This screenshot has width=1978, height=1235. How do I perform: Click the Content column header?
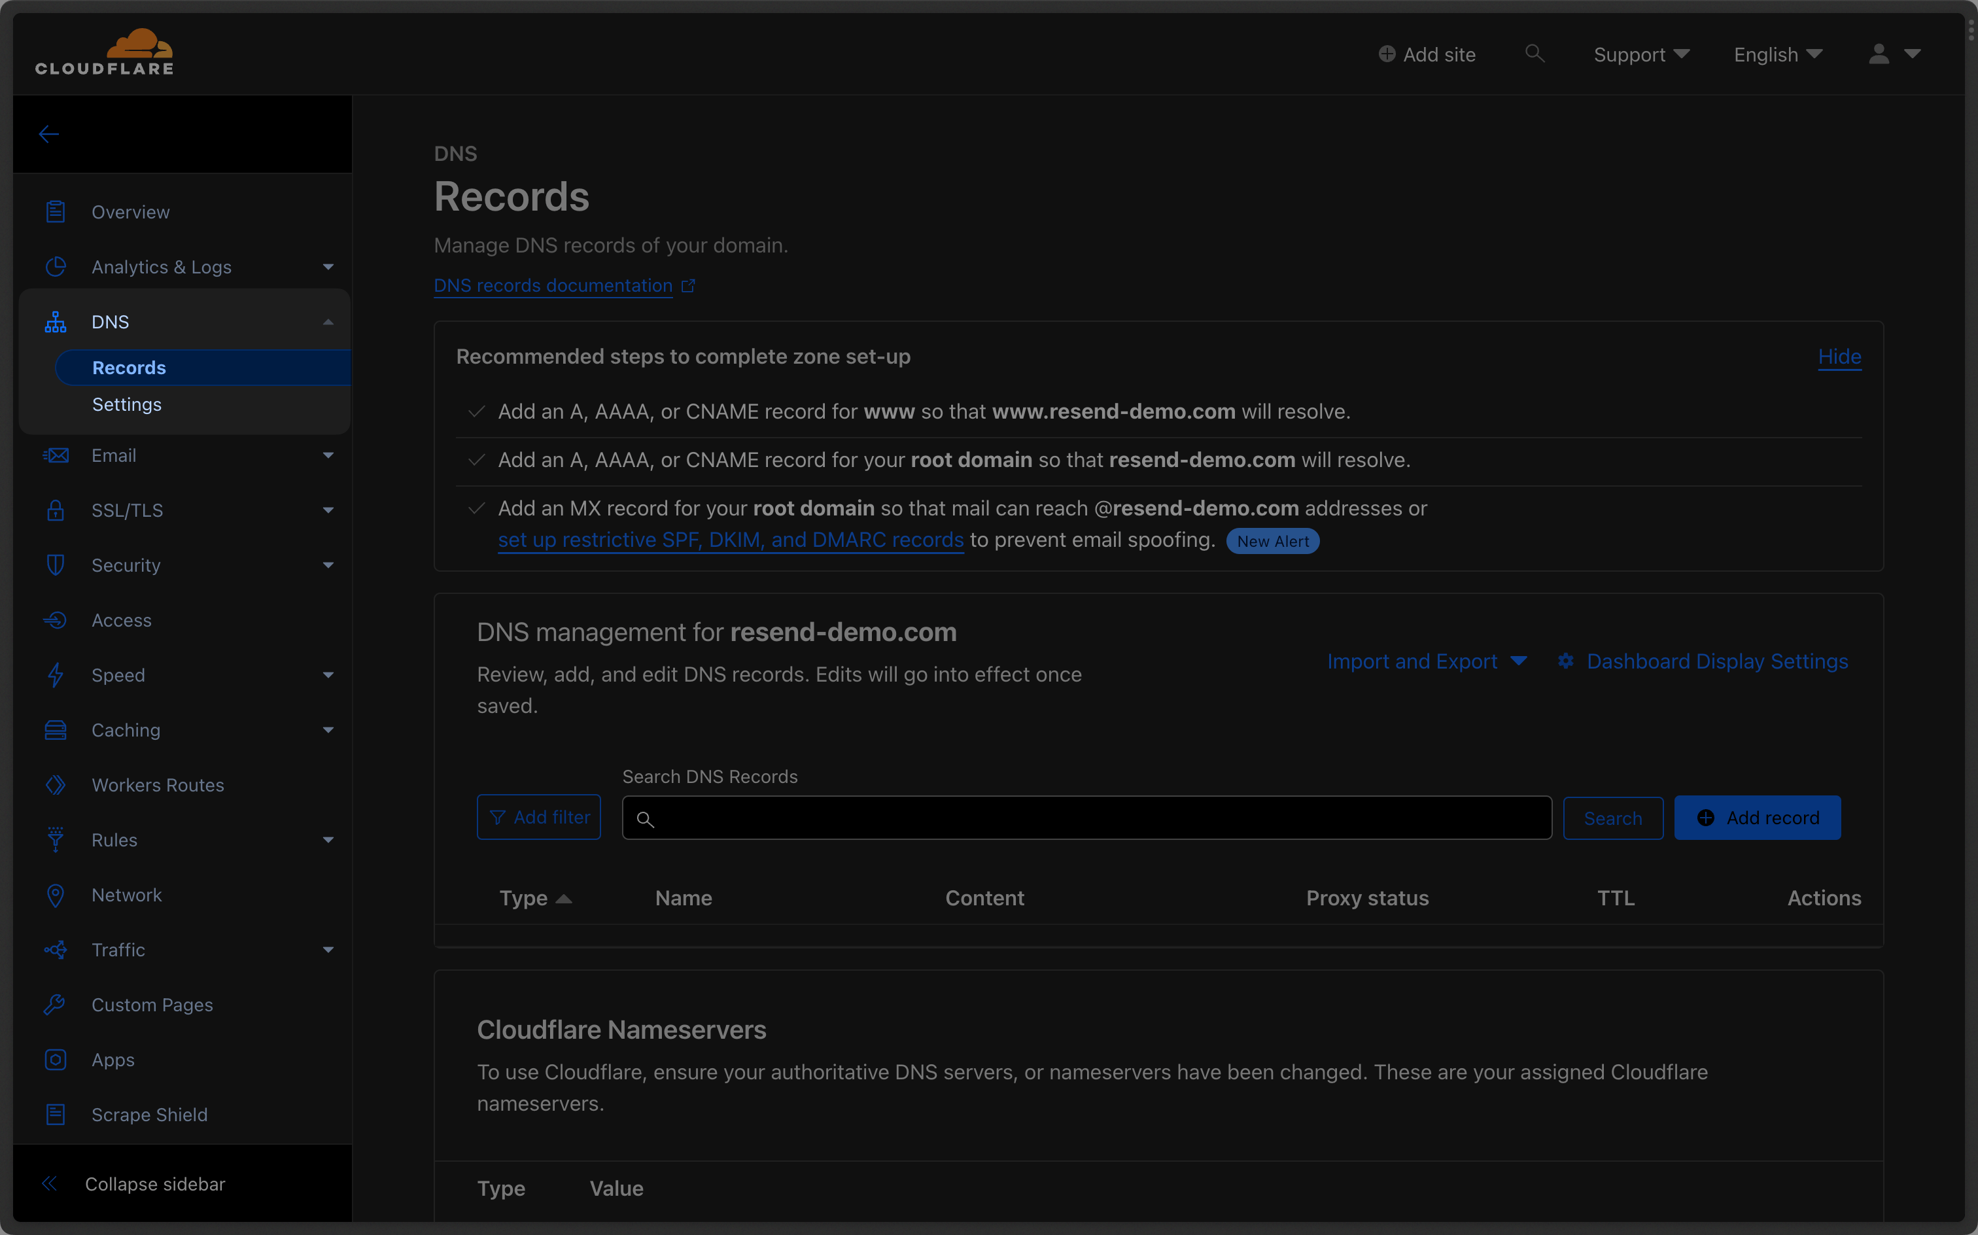(x=985, y=897)
